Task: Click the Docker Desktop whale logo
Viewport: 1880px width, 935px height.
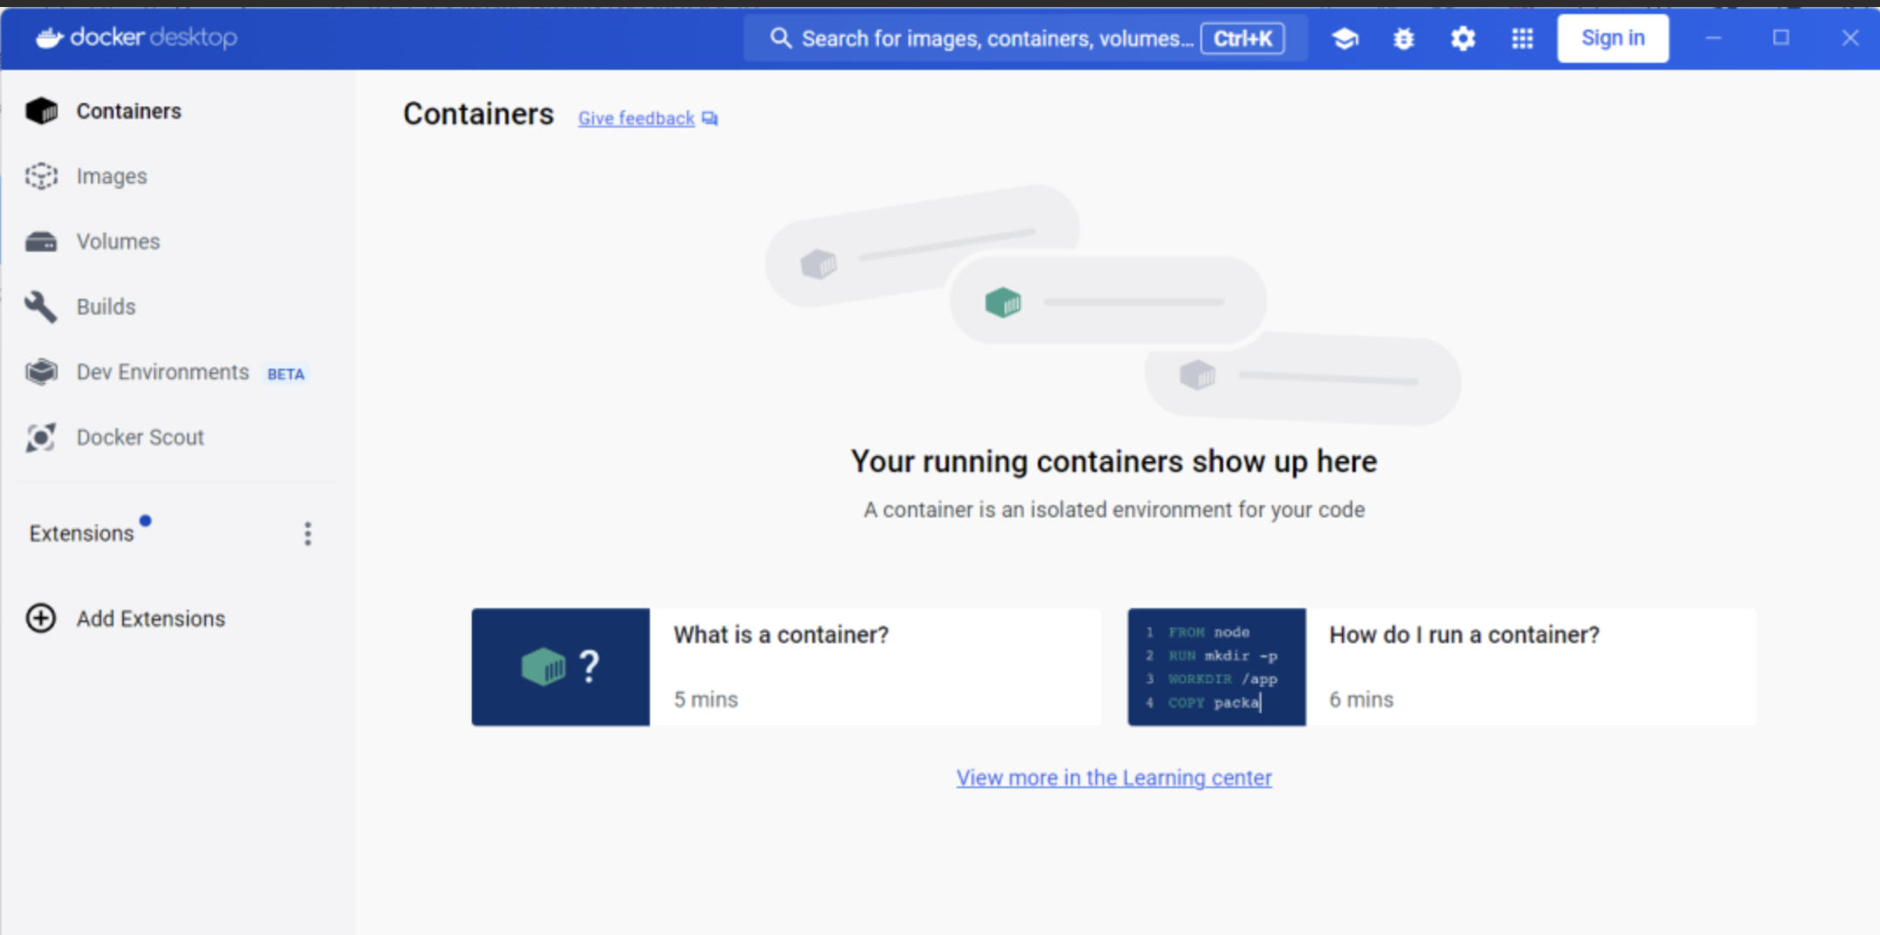Action: click(50, 38)
